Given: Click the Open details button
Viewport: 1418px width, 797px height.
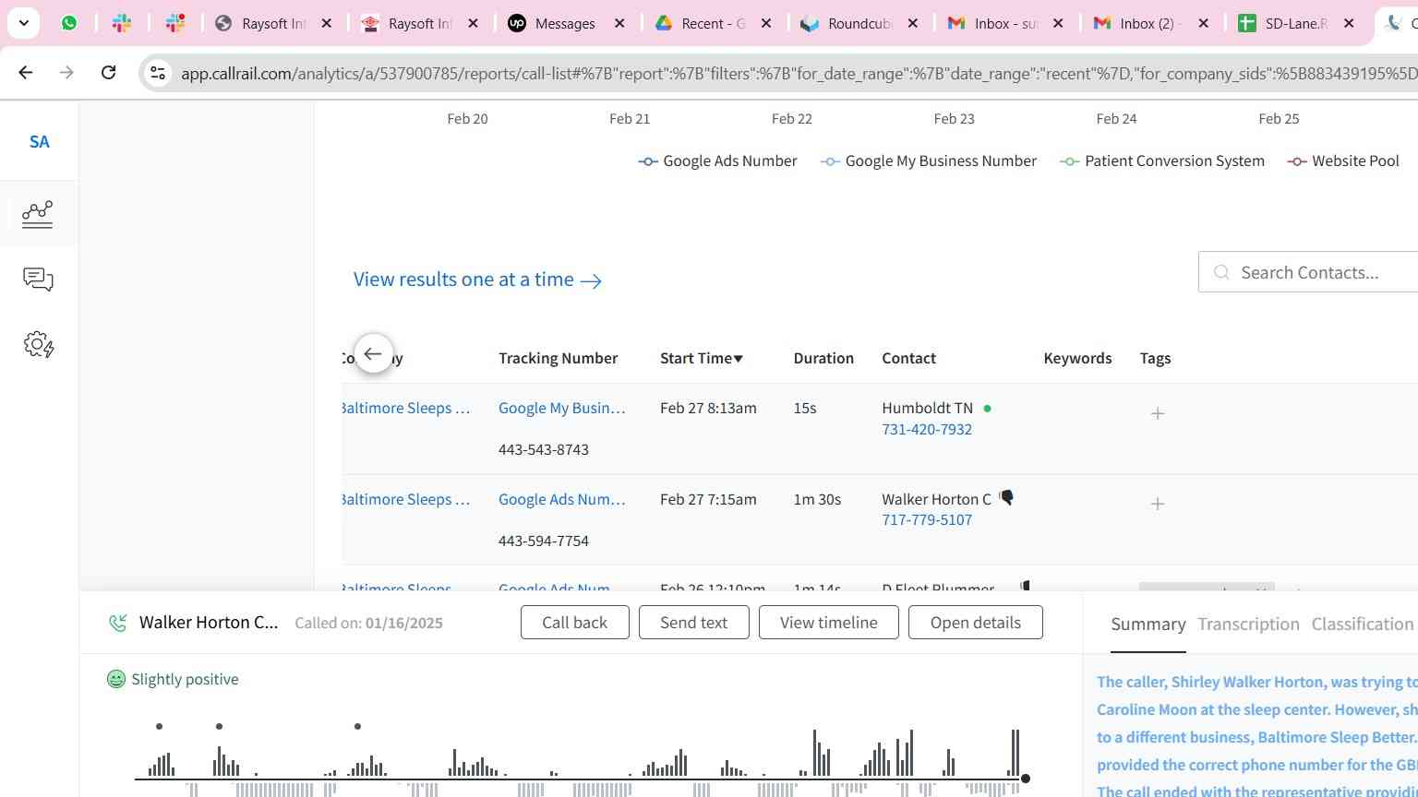Looking at the screenshot, I should pyautogui.click(x=975, y=623).
